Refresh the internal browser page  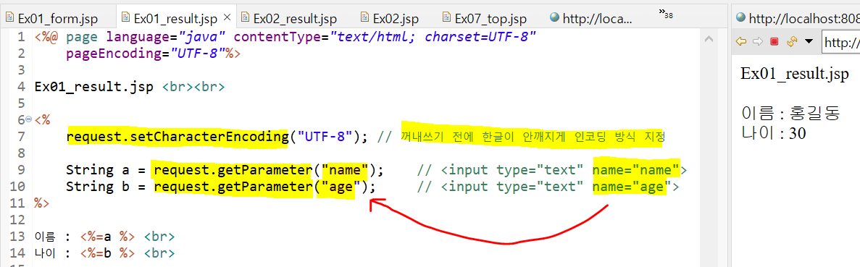point(791,42)
